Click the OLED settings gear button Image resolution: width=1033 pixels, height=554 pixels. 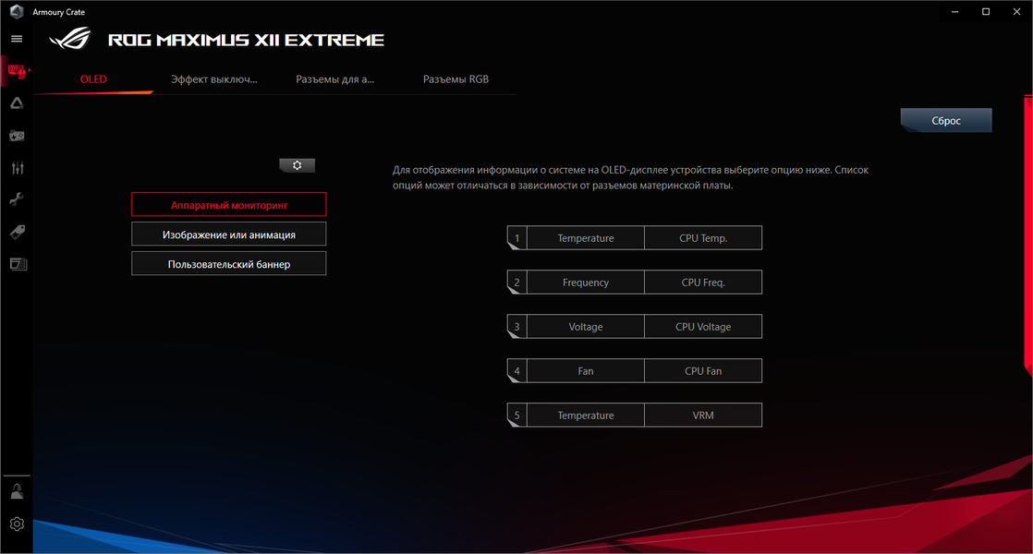(298, 165)
